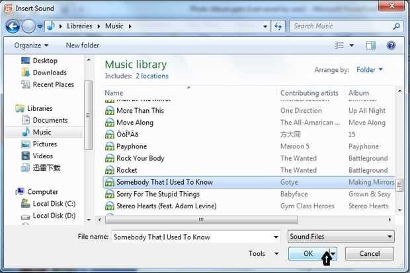This screenshot has height=273, width=410.
Task: Open Local Disk (D:)
Action: (54, 216)
